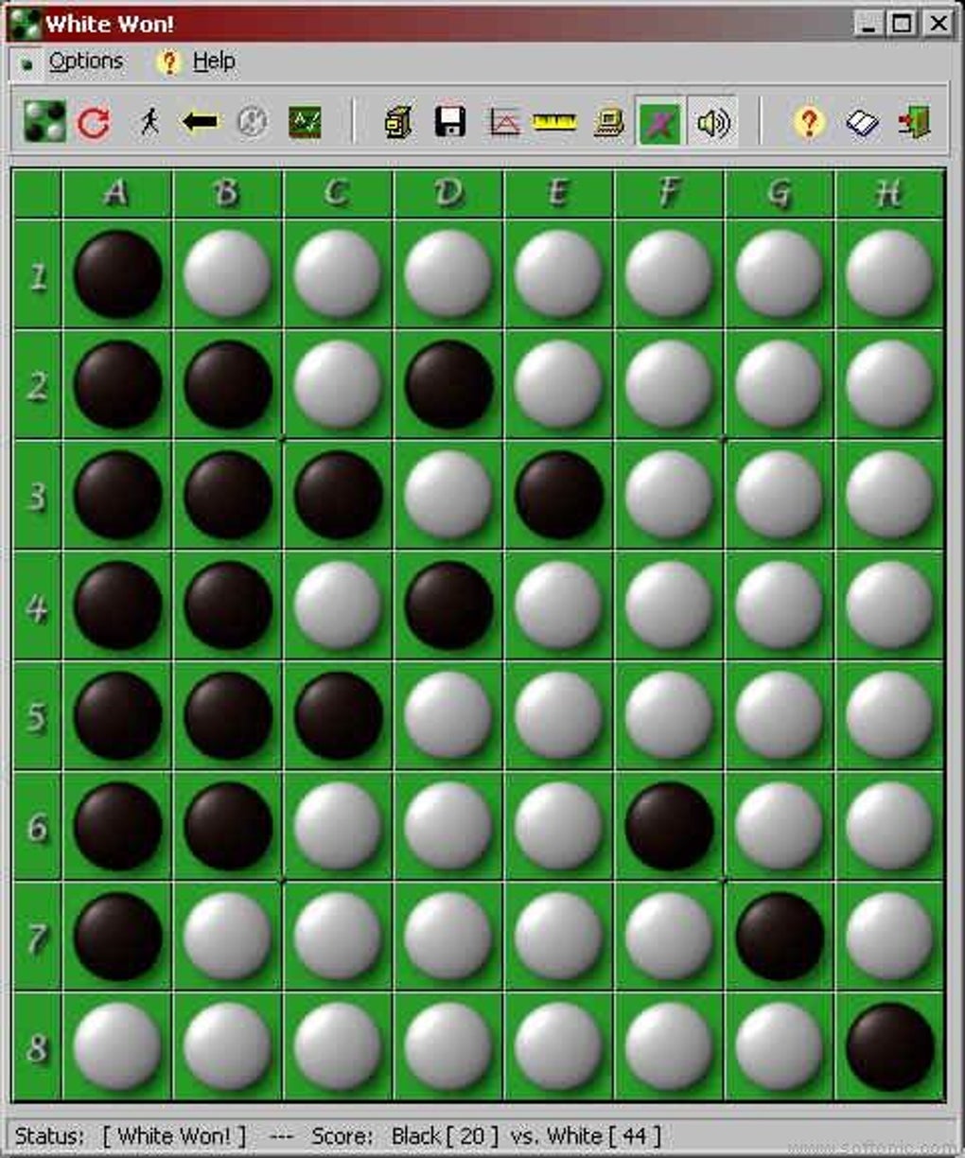
Task: Click row label 5
Action: 38,716
